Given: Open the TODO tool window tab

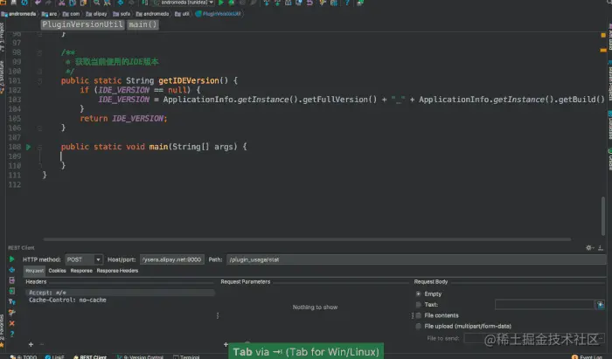Looking at the screenshot, I should click(x=24, y=356).
